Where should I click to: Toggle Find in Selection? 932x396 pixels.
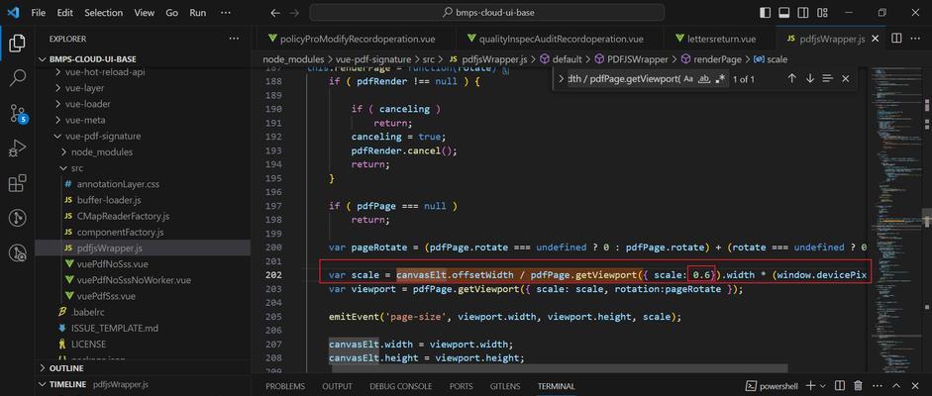coord(827,78)
